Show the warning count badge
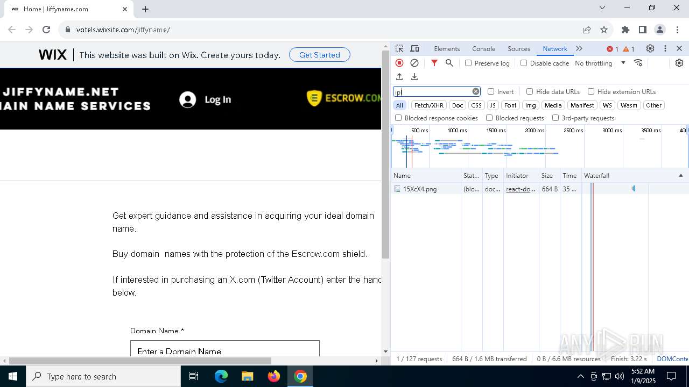 629,49
